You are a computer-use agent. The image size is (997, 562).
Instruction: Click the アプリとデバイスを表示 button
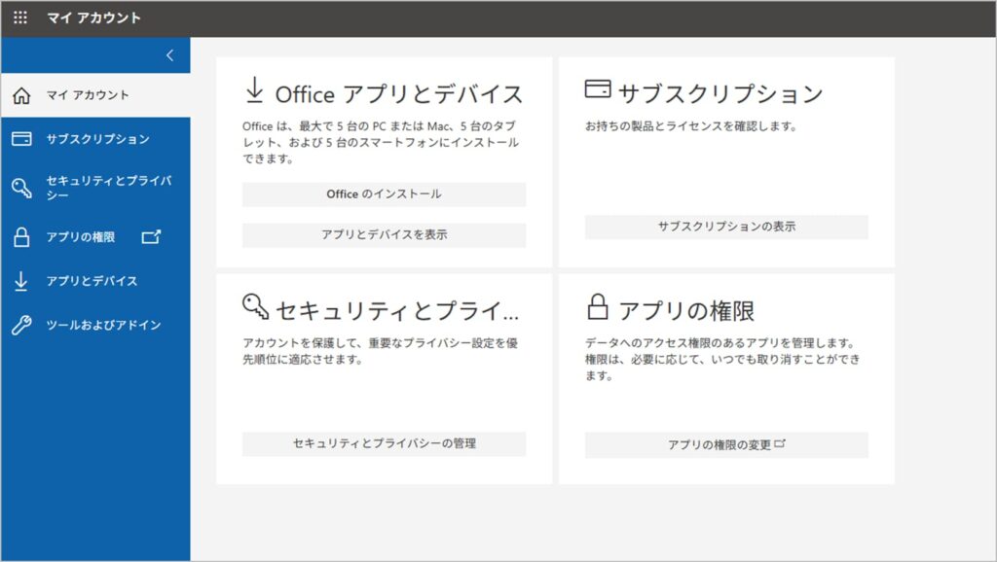384,235
